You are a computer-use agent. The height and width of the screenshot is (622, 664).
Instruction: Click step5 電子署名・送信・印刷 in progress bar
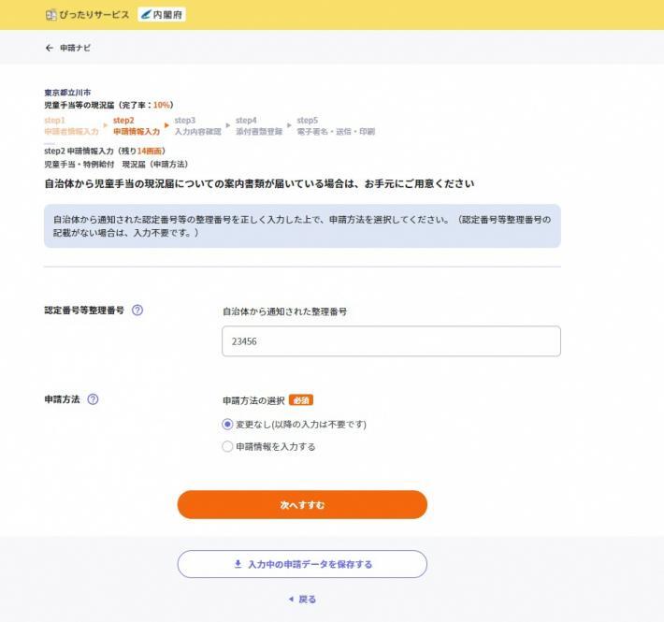336,125
